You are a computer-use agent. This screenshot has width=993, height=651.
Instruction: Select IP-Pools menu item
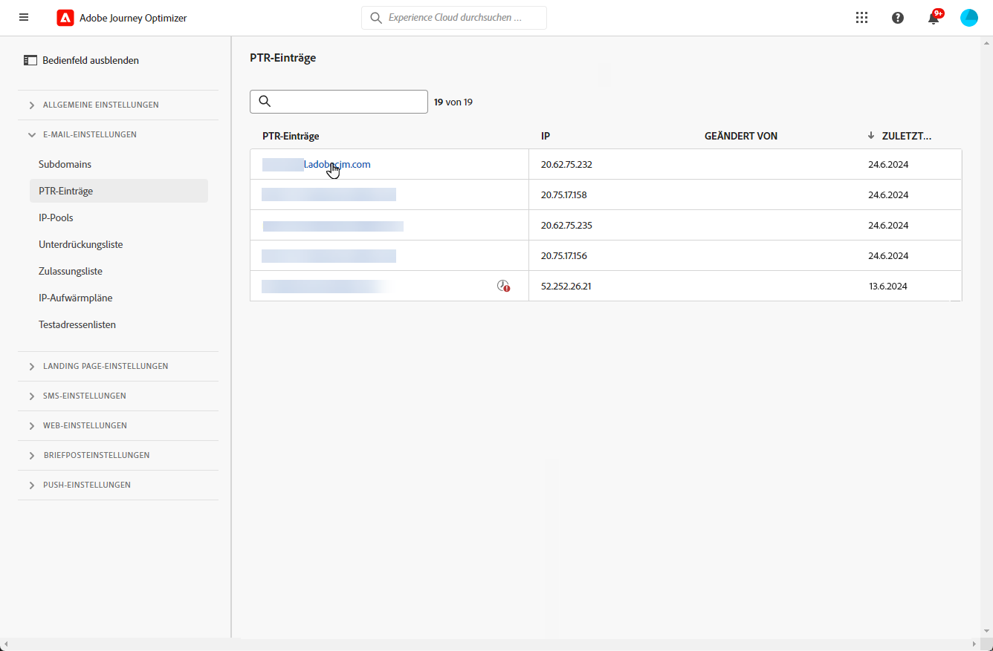(56, 217)
